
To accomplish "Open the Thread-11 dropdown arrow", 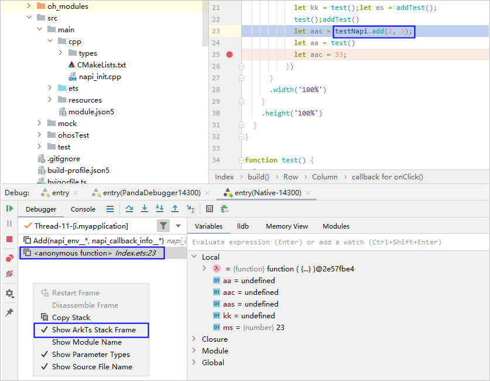I will coord(179,226).
